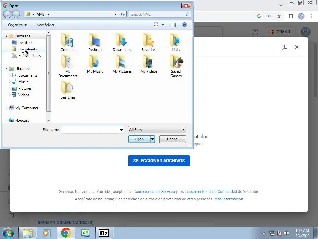Viewport: 318px width, 239px height.
Task: Expand the Network tree node
Action: [7, 121]
